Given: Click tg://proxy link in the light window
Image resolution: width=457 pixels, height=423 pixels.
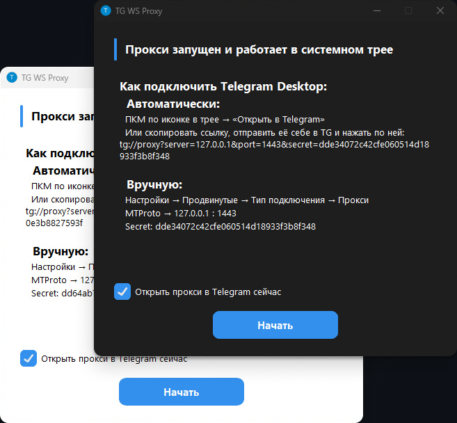Looking at the screenshot, I should [60, 217].
